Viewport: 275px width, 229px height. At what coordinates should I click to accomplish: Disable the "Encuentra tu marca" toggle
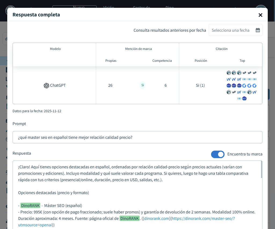point(218,154)
